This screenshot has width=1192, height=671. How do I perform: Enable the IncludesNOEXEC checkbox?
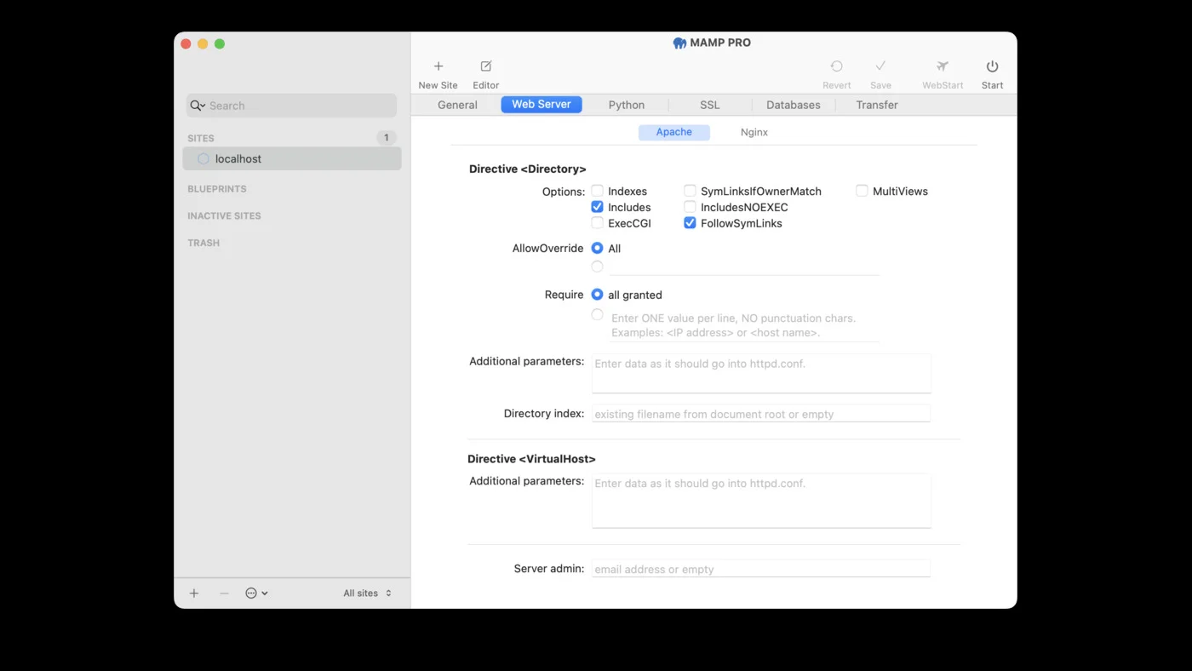click(691, 207)
